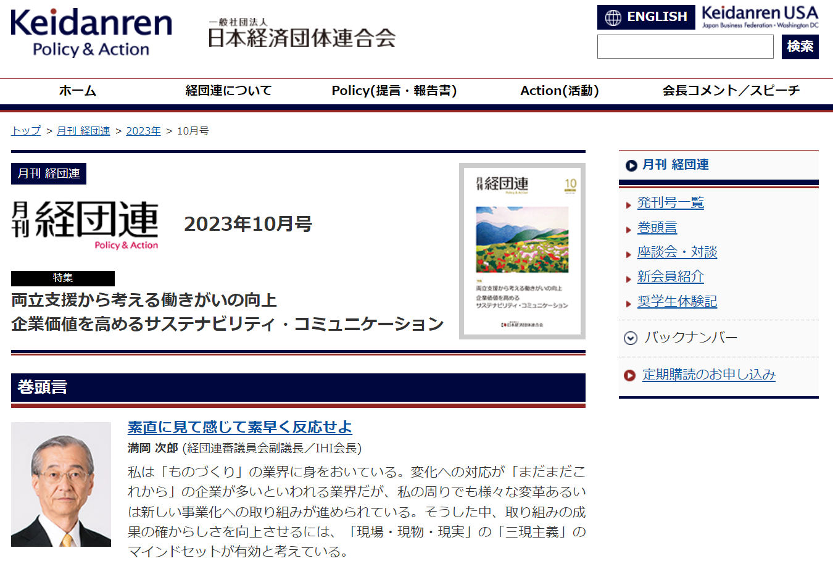Open the 定期購読のお申し込み link
833x569 pixels.
pyautogui.click(x=708, y=375)
